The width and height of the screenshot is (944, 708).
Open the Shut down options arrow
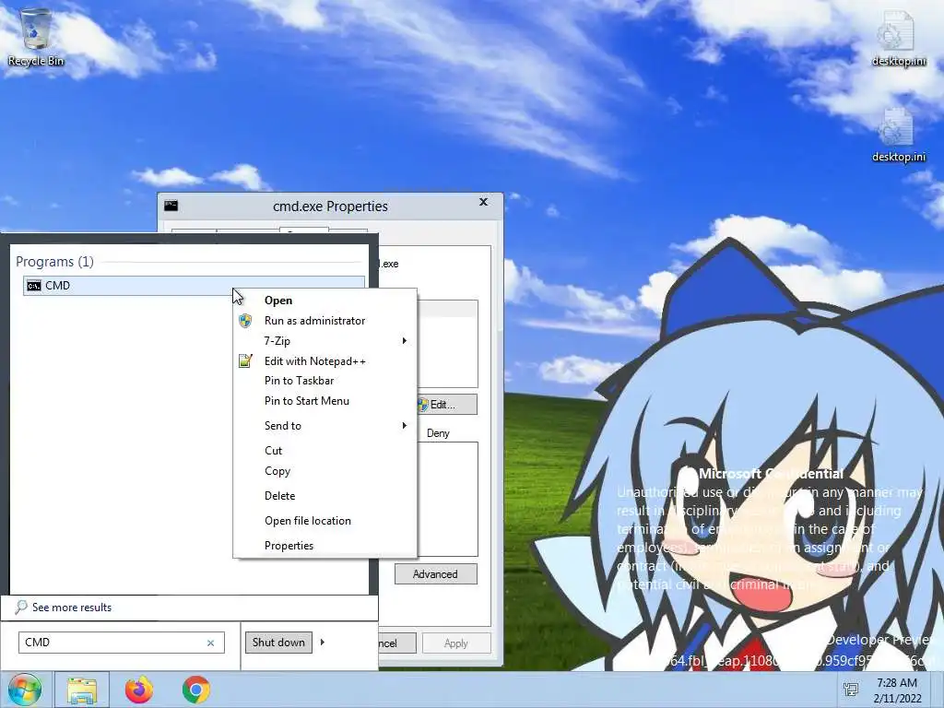pos(322,643)
